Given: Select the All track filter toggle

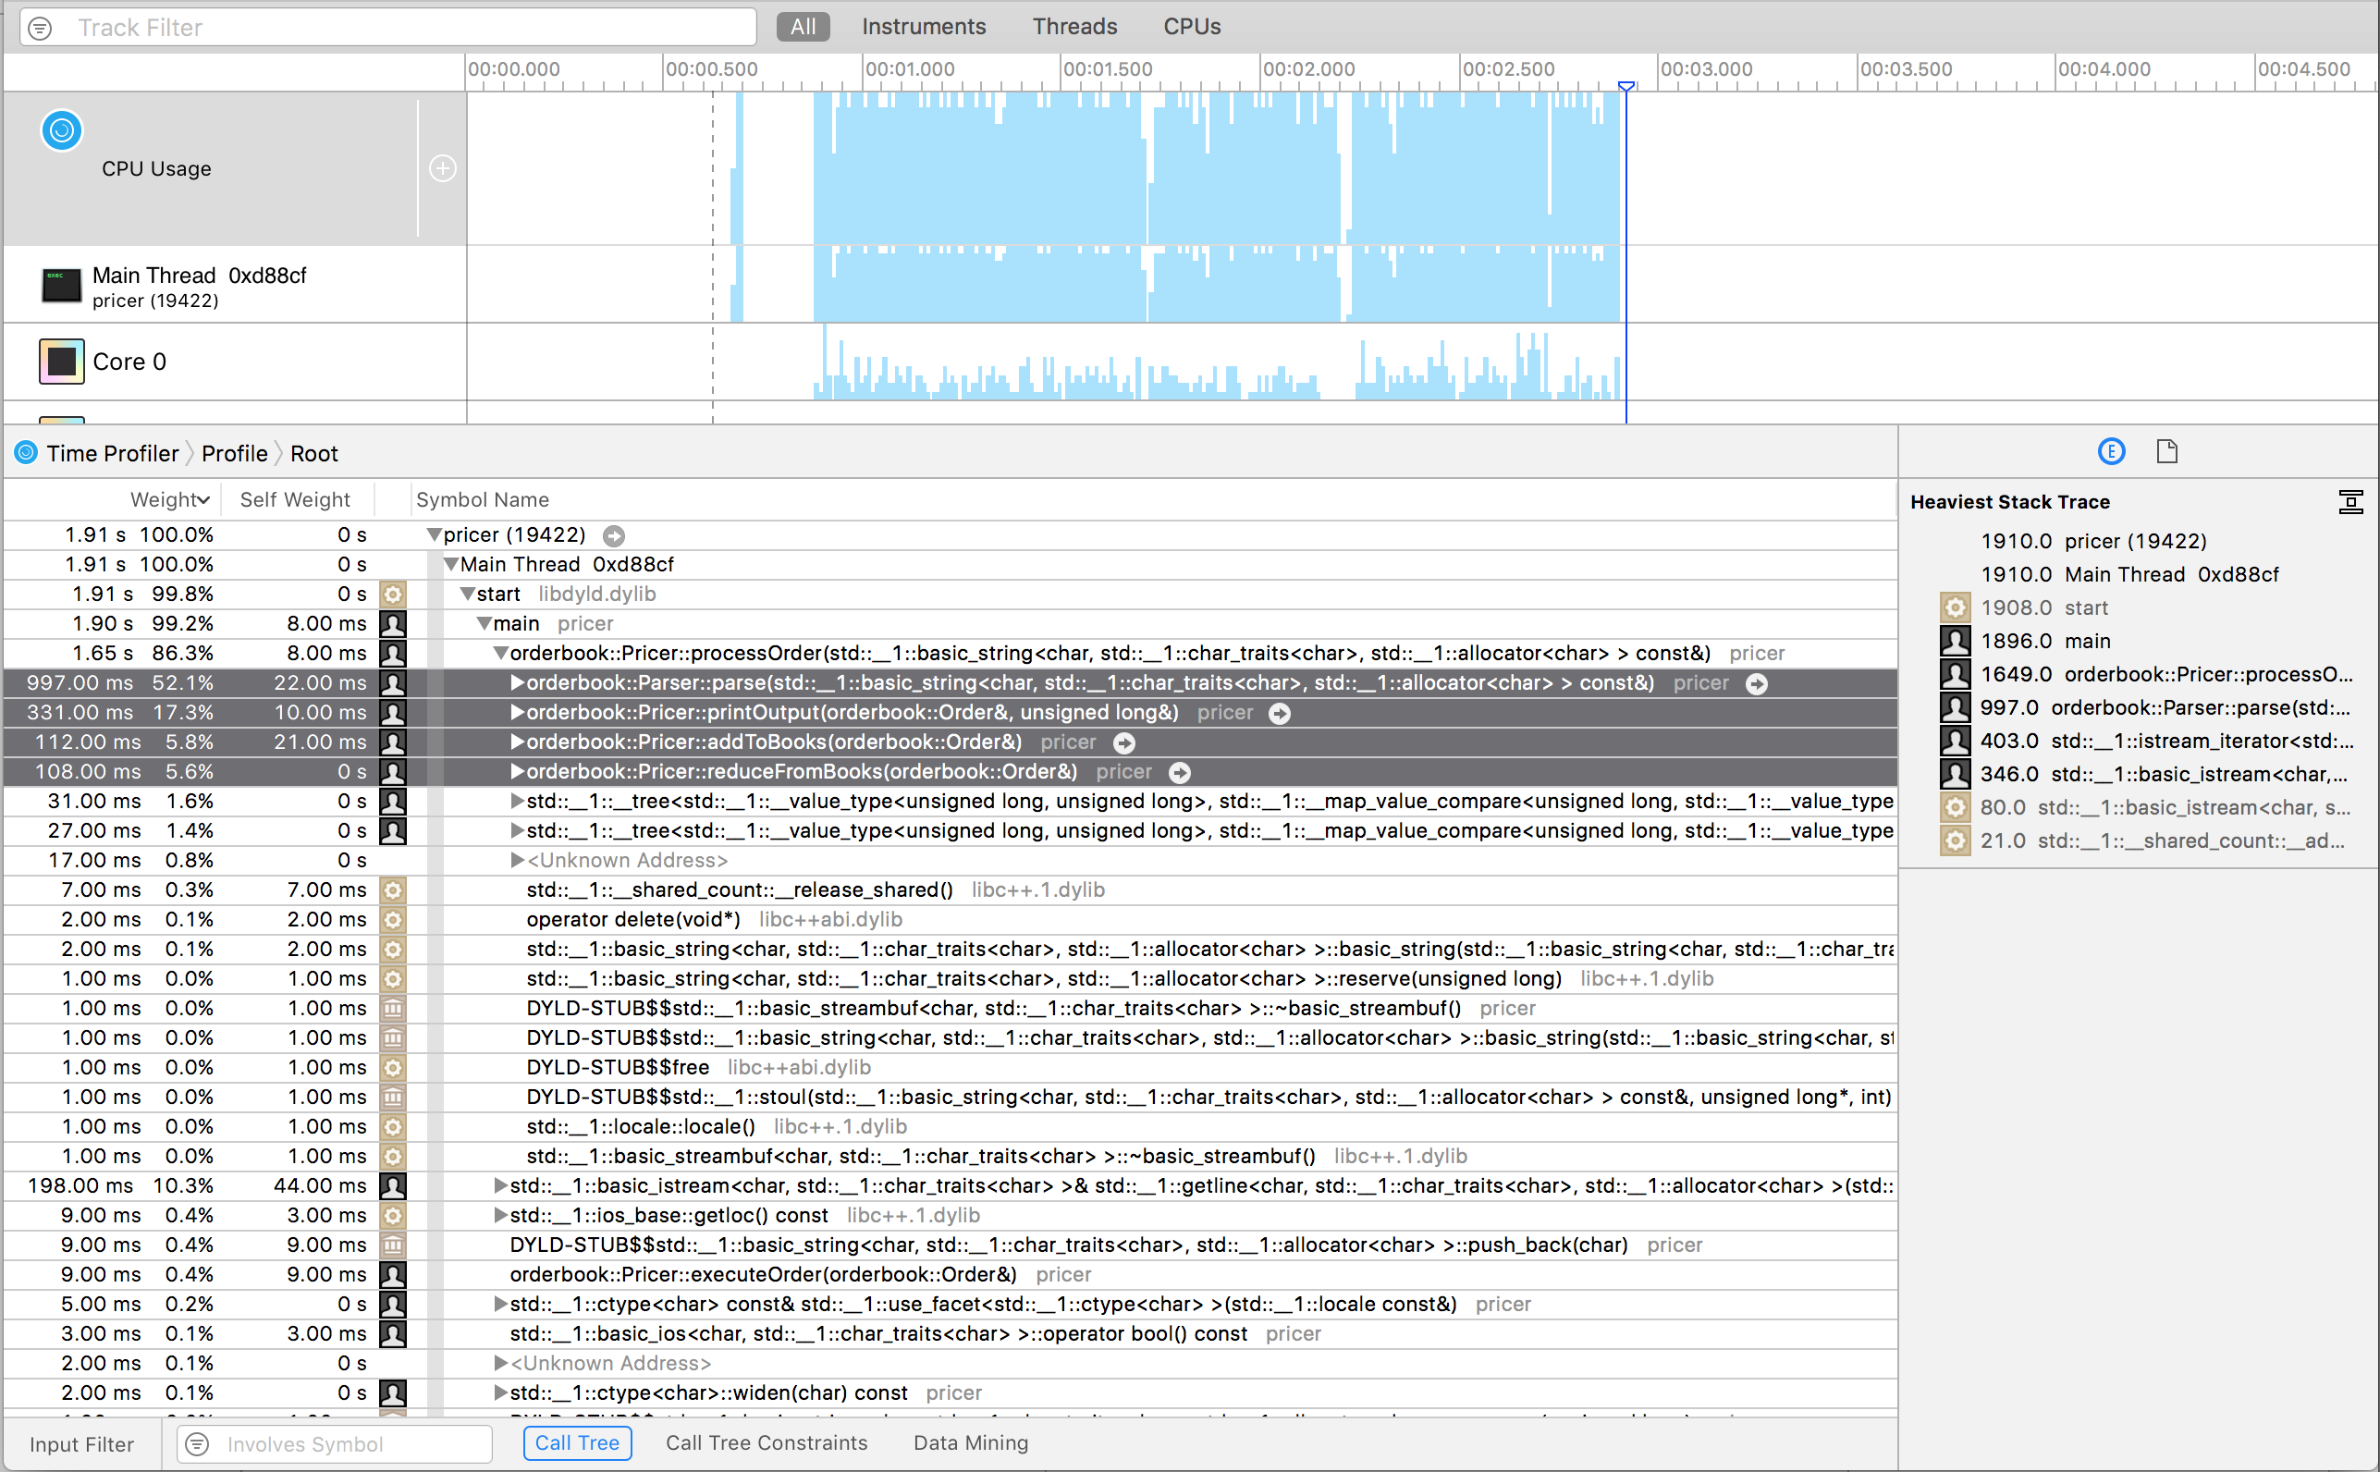Looking at the screenshot, I should tap(802, 27).
